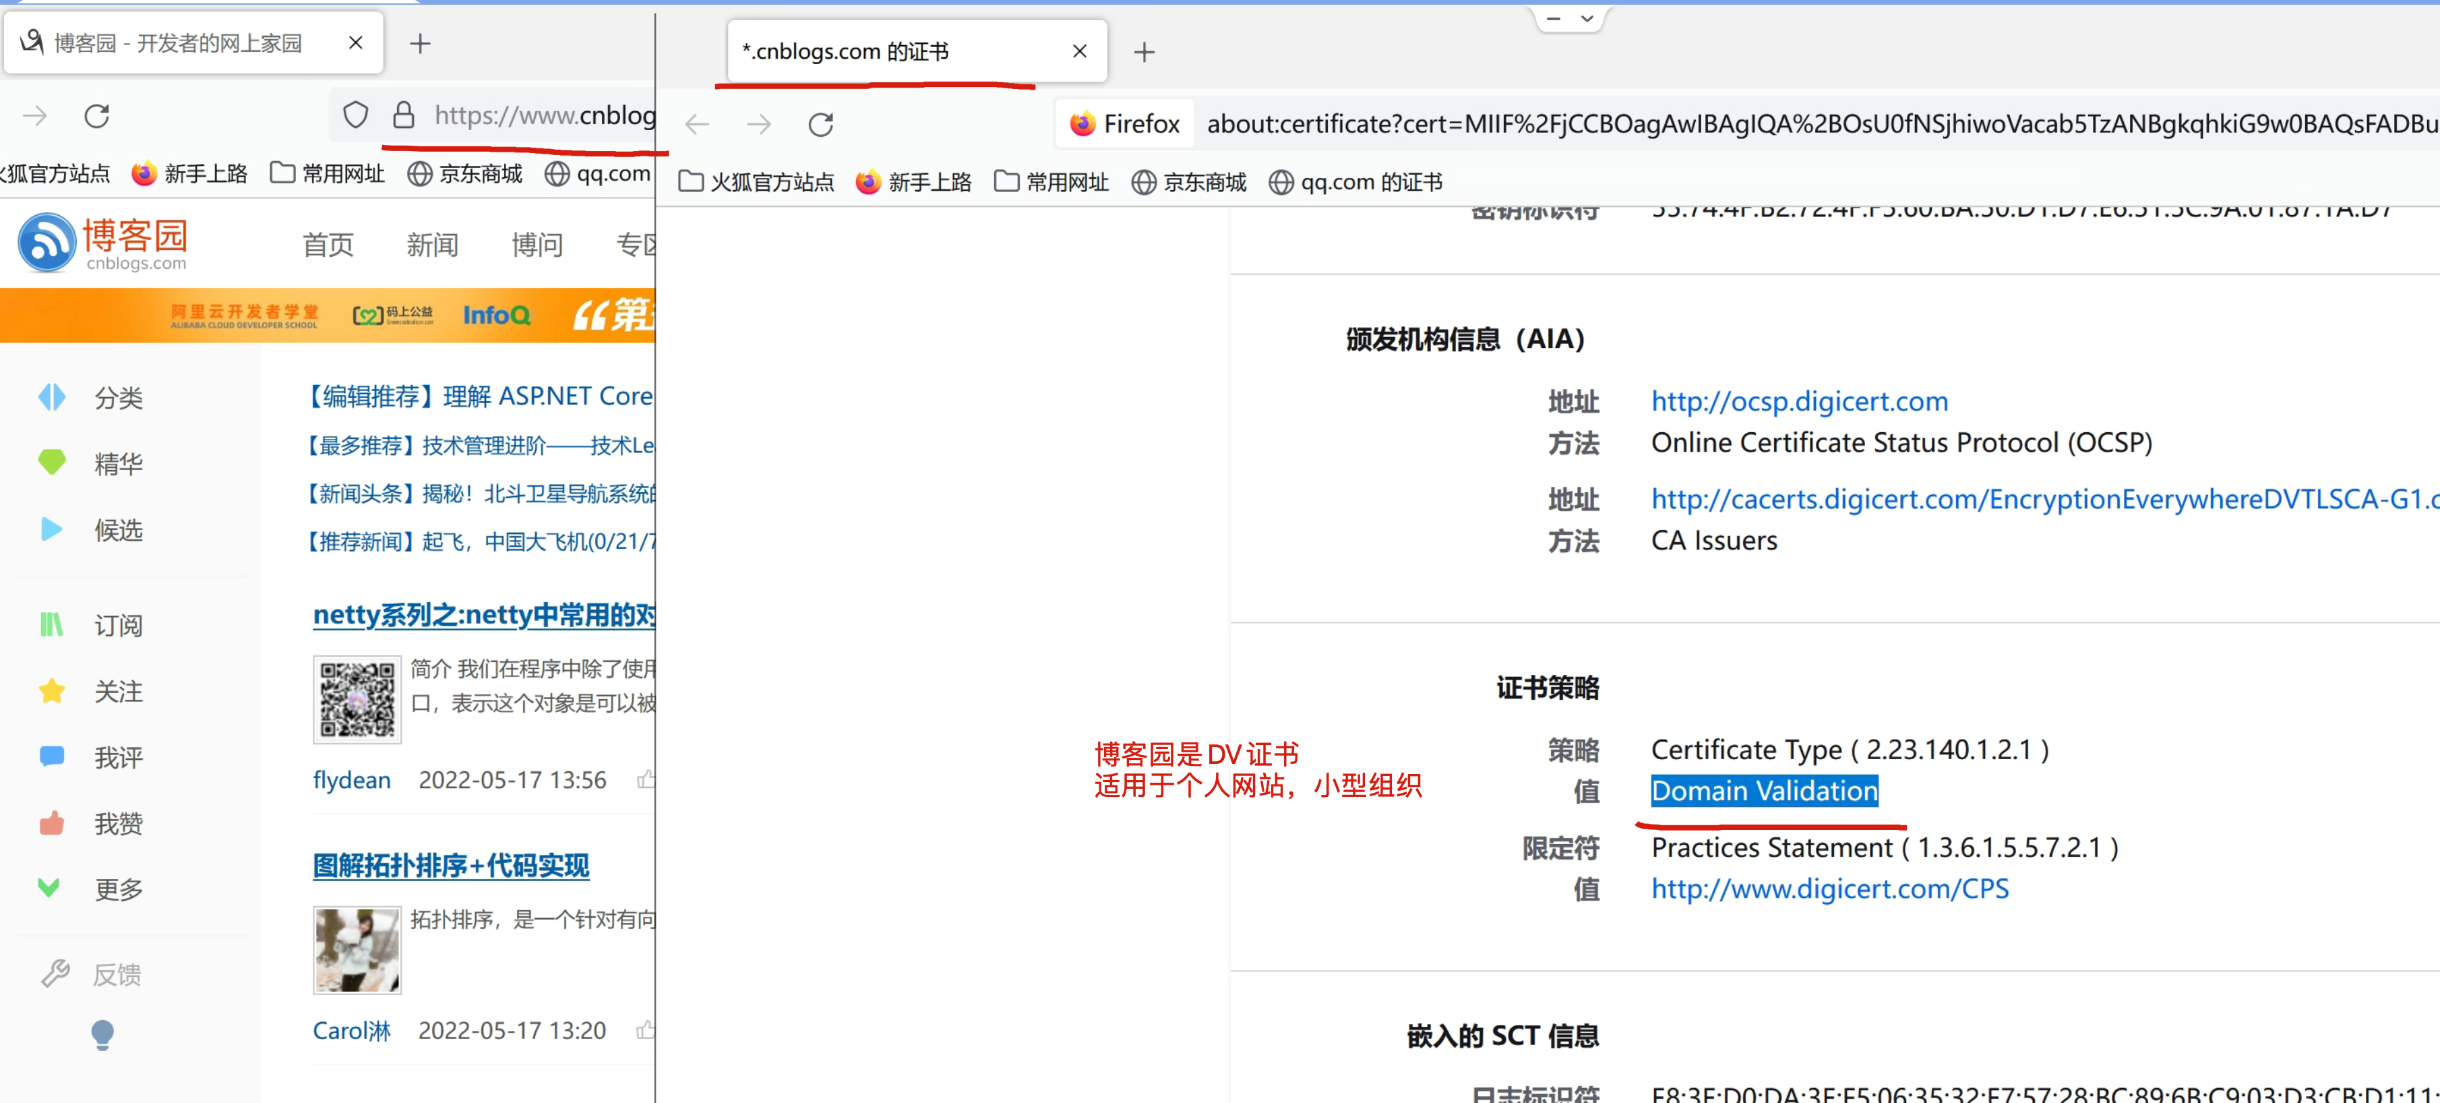Click the lightbulb icon below 反馈
Viewport: 2440px width, 1103px height.
102,1034
